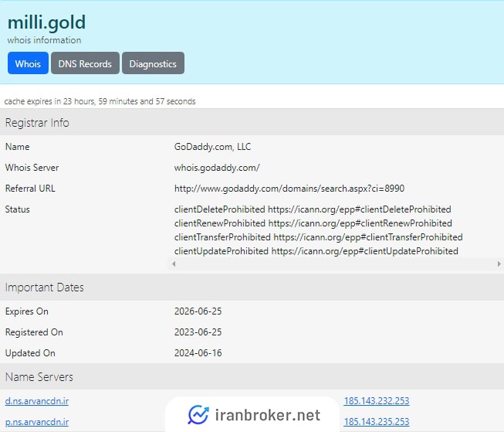Click the whois information subtitle
This screenshot has height=432, width=504.
[x=44, y=40]
